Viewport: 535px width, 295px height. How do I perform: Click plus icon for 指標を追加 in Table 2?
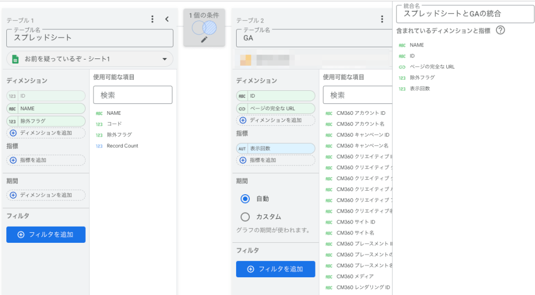[x=243, y=160]
